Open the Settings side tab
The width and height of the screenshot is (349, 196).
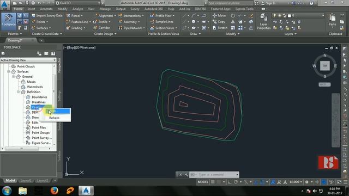[x=59, y=96]
